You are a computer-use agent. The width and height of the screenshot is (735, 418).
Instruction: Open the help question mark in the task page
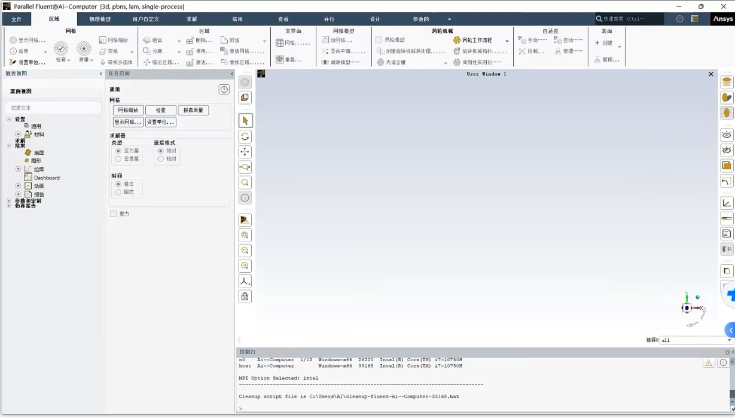coord(224,89)
